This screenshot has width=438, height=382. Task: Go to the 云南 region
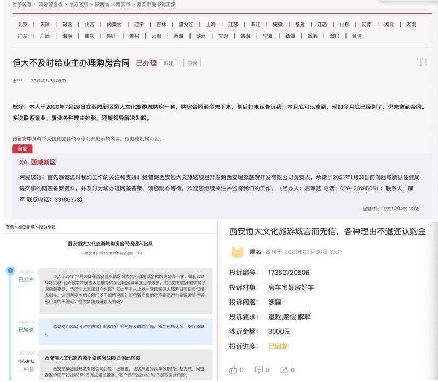(x=157, y=36)
